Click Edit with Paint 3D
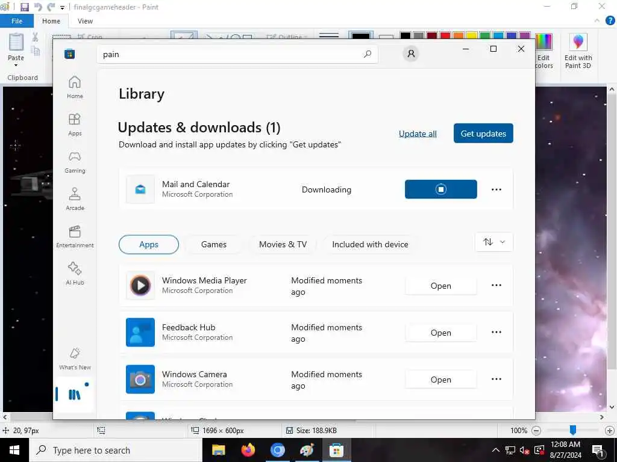The height and width of the screenshot is (462, 617). [578, 52]
